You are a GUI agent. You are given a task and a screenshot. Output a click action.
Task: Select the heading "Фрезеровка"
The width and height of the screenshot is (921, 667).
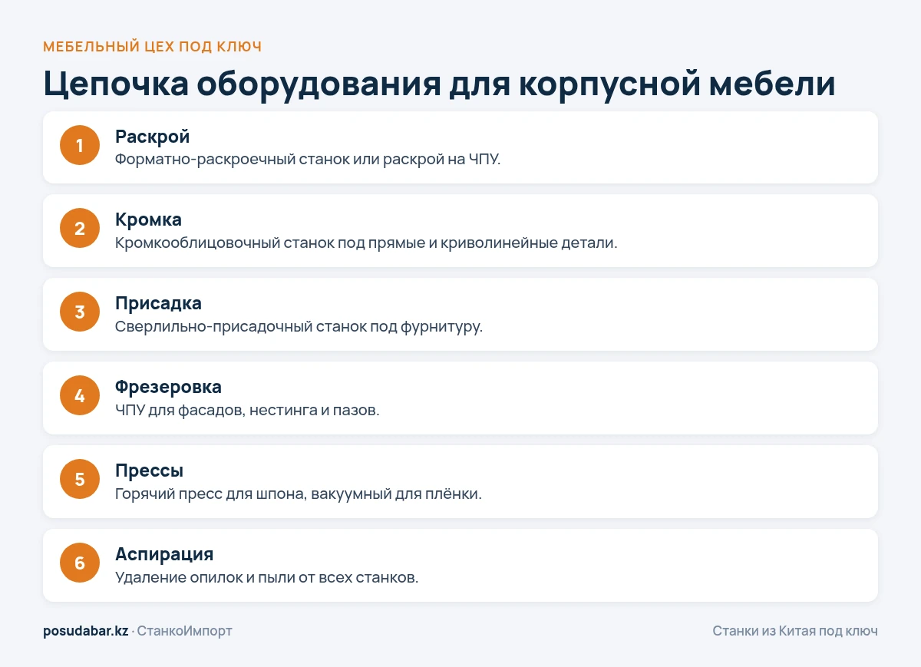[x=168, y=387]
